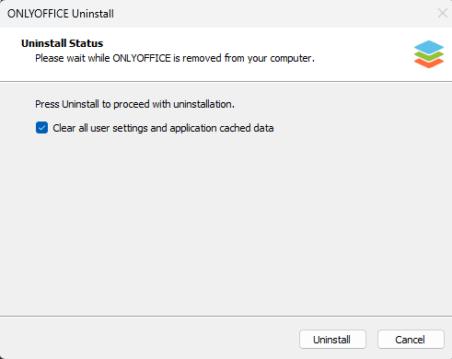
Task: Click the 'Uninstall Status' heading
Action: pyautogui.click(x=62, y=43)
